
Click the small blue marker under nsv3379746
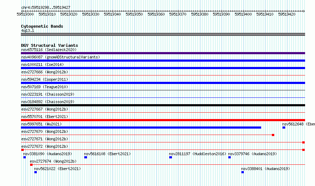tap(229, 157)
